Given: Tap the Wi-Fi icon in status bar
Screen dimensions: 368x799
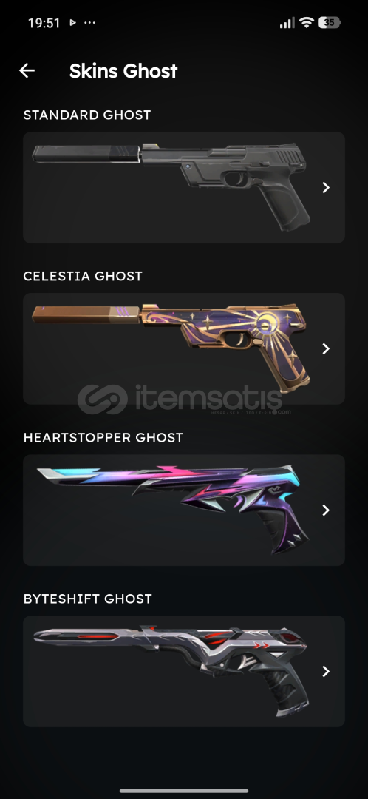Looking at the screenshot, I should pos(306,22).
